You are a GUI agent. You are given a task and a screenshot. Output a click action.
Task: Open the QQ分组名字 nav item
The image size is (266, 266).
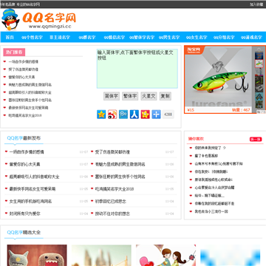[224, 38]
